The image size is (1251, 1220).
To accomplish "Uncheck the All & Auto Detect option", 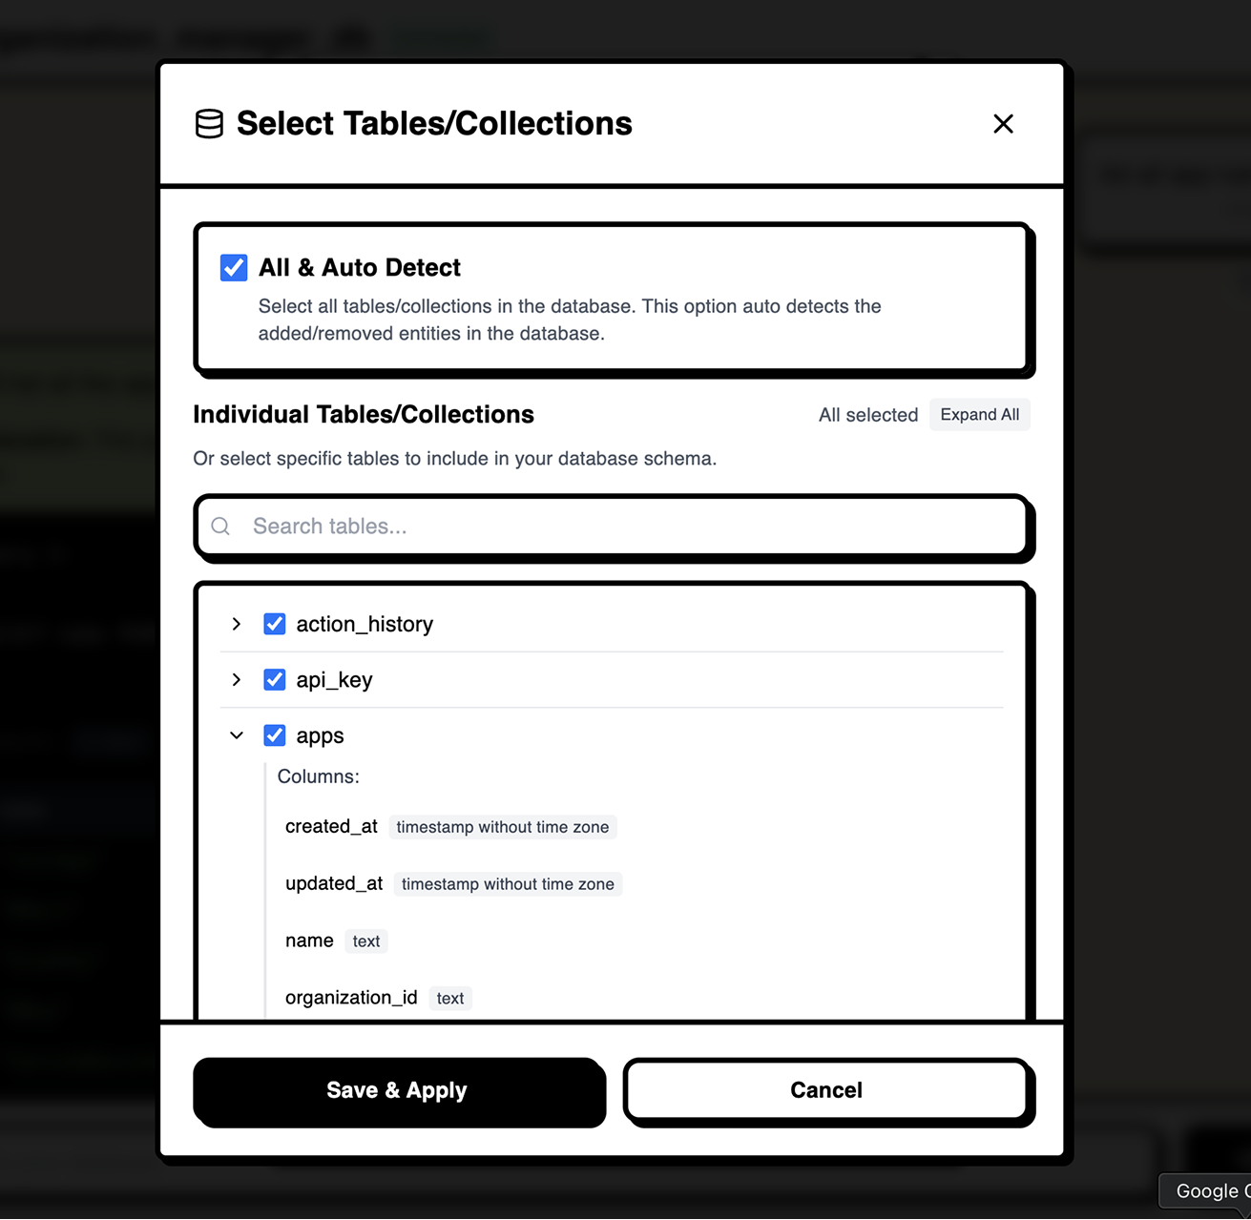I will coord(233,268).
